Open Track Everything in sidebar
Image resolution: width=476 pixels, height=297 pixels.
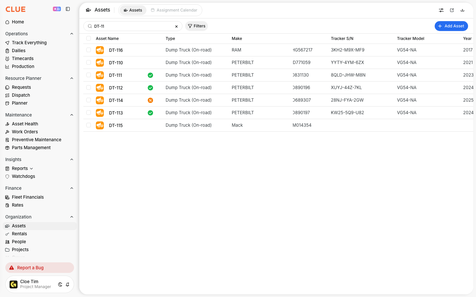pyautogui.click(x=29, y=43)
